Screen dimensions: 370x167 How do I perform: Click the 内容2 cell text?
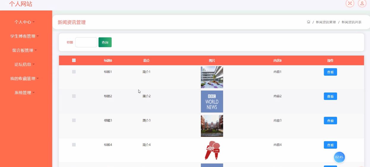point(277,96)
